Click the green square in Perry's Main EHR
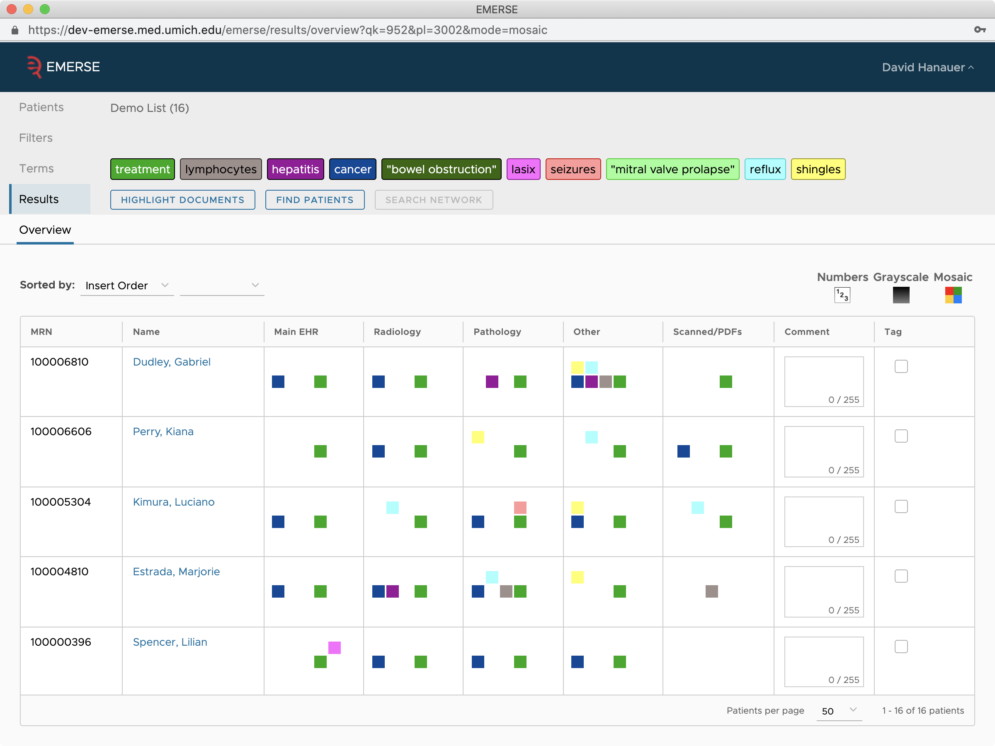 320,451
